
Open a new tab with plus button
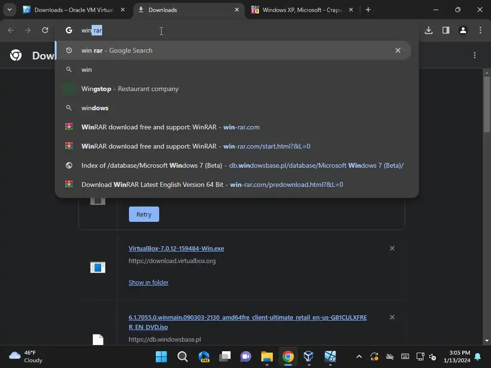(368, 10)
